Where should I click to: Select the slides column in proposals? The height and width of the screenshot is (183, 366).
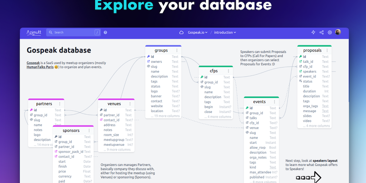tap(315, 116)
